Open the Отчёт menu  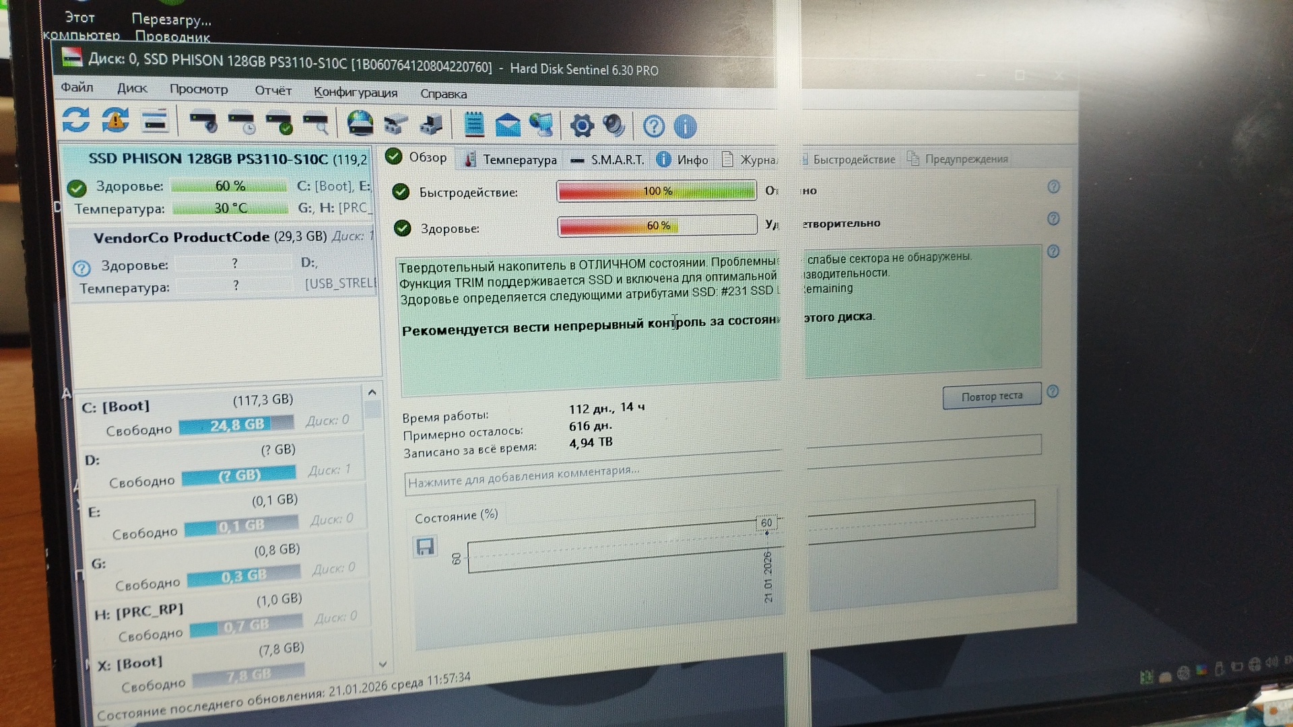pyautogui.click(x=273, y=90)
